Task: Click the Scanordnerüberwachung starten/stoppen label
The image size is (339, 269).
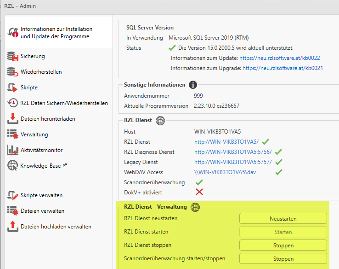Action: tap(175, 258)
